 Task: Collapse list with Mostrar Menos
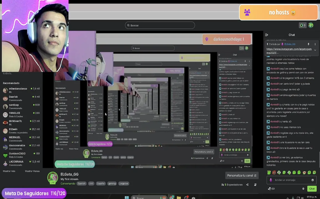click(32, 171)
